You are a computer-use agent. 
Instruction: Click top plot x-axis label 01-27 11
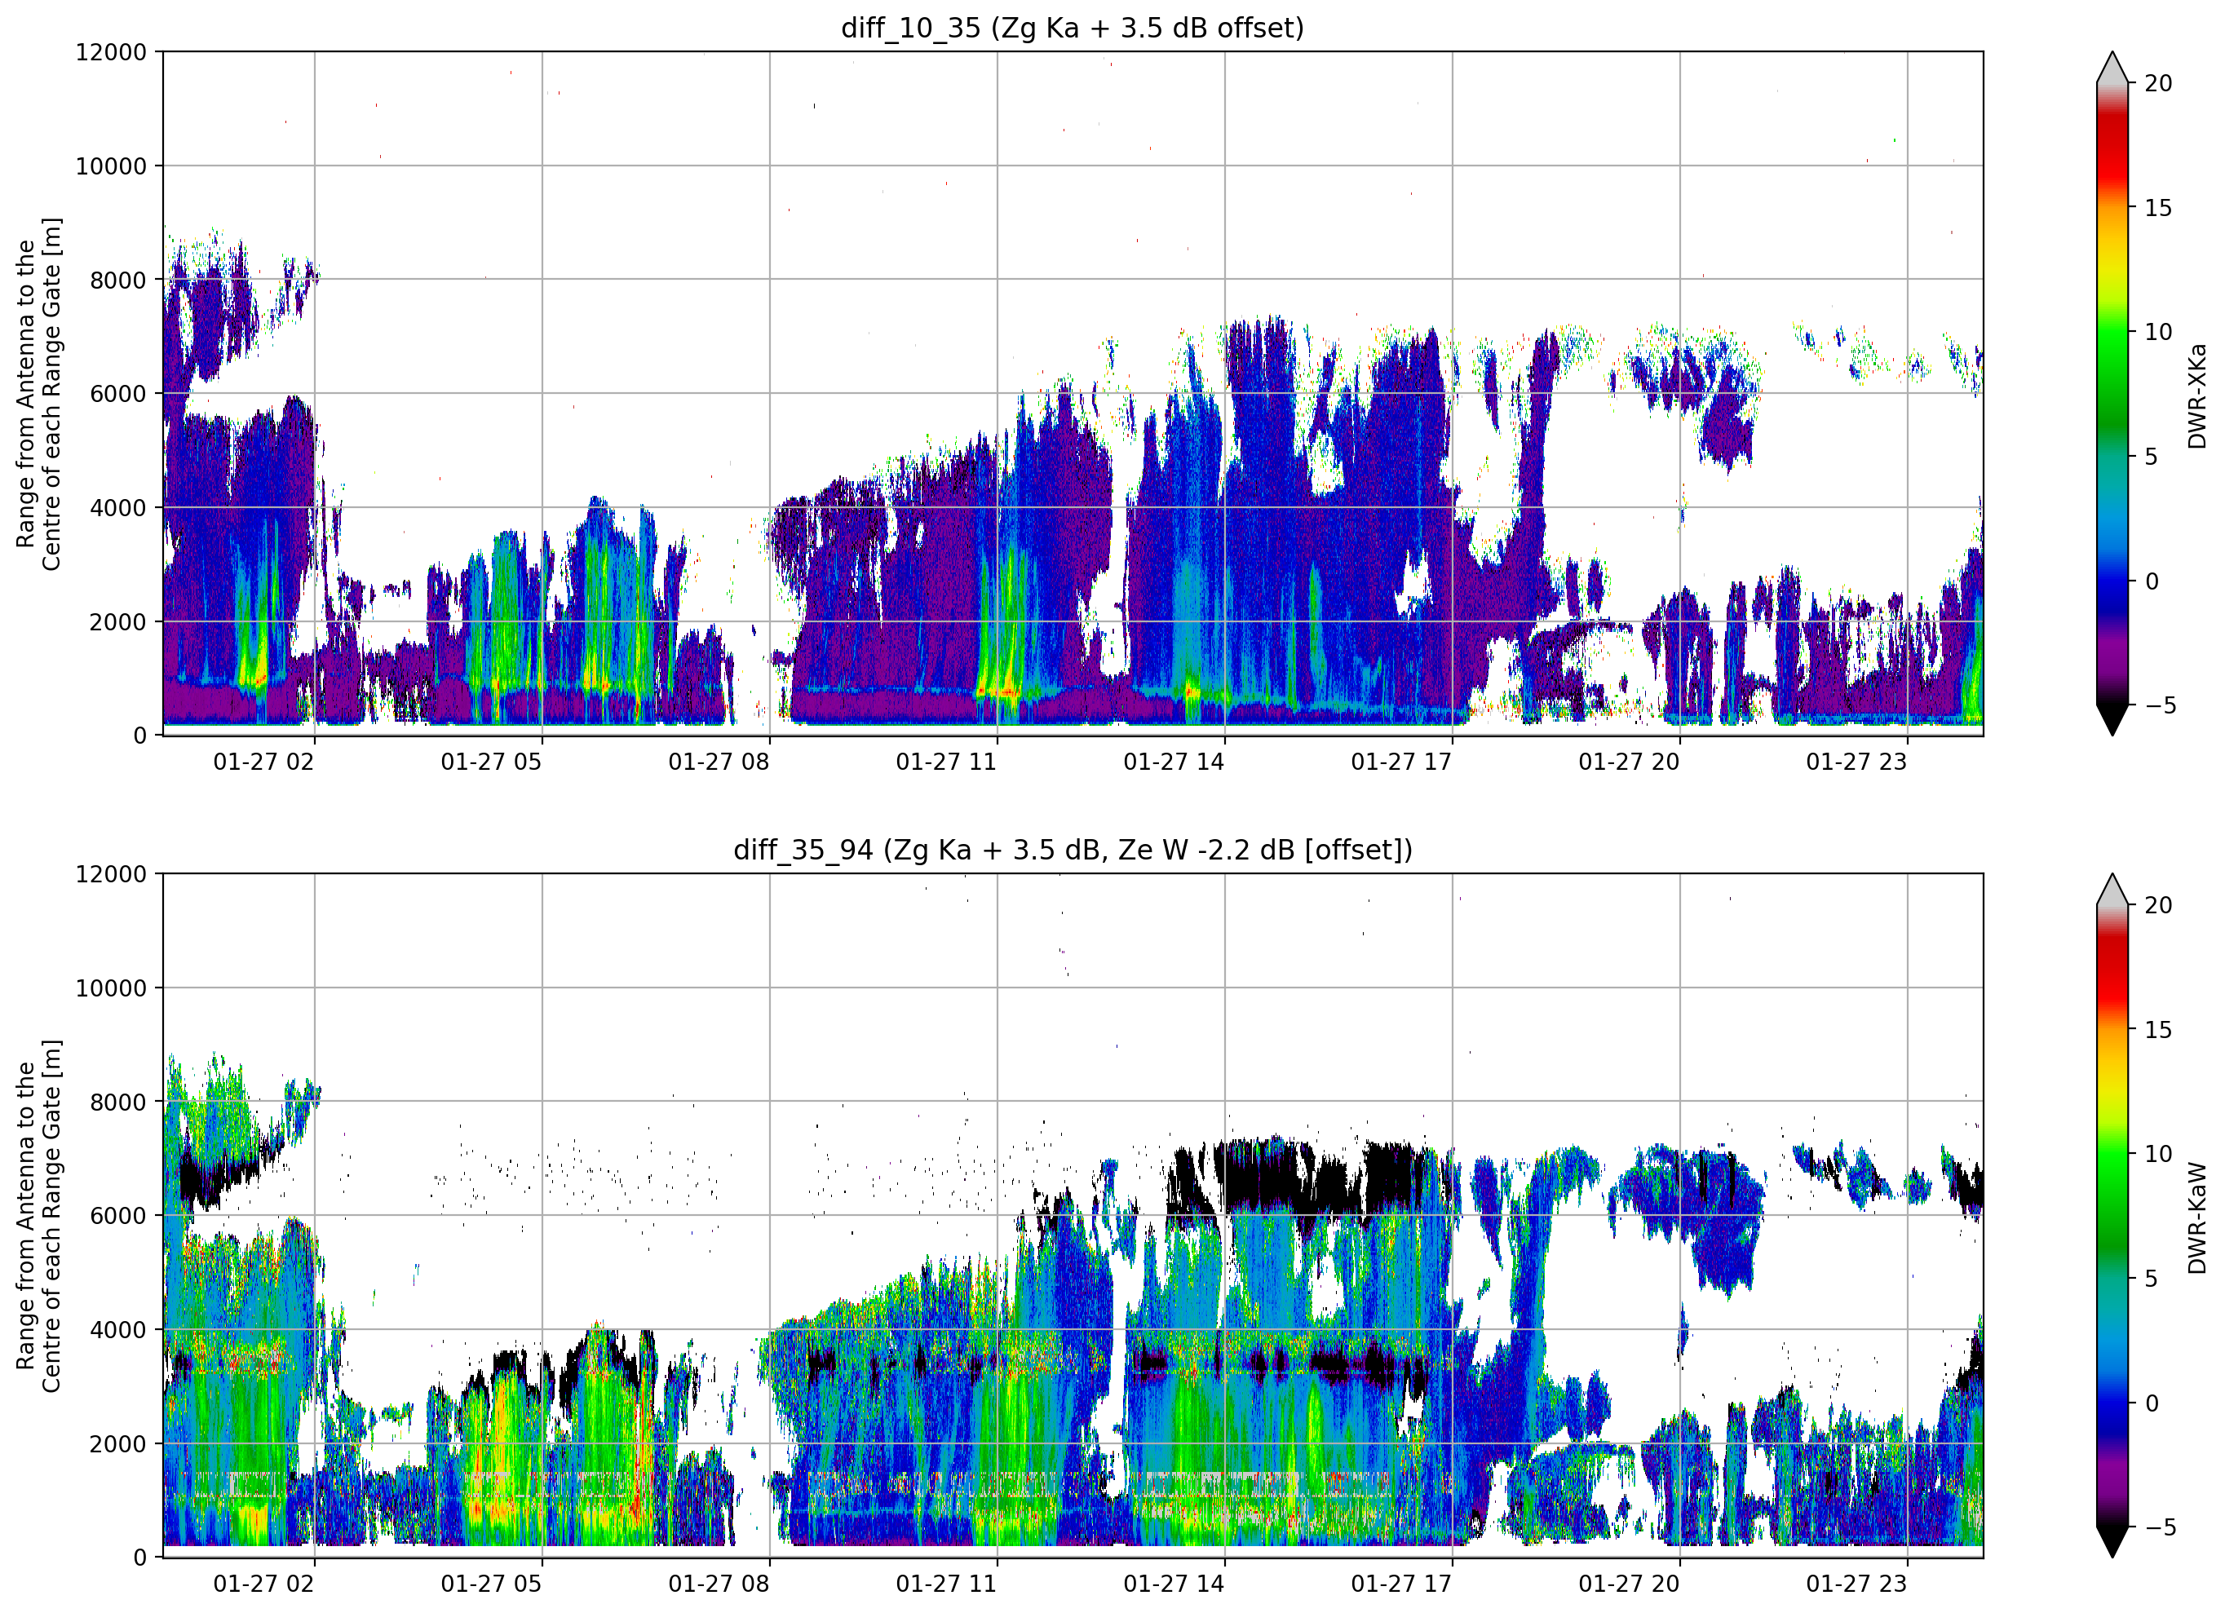(x=947, y=762)
